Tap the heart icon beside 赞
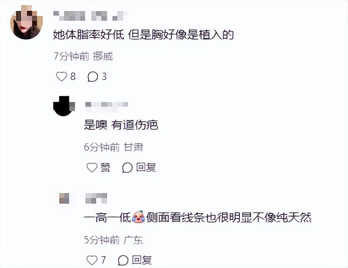 pyautogui.click(x=92, y=167)
